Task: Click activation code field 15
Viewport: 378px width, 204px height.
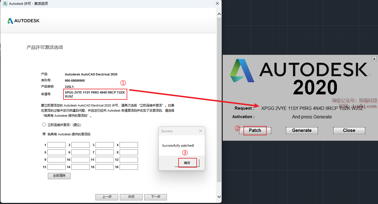Action: pyautogui.click(x=105, y=167)
